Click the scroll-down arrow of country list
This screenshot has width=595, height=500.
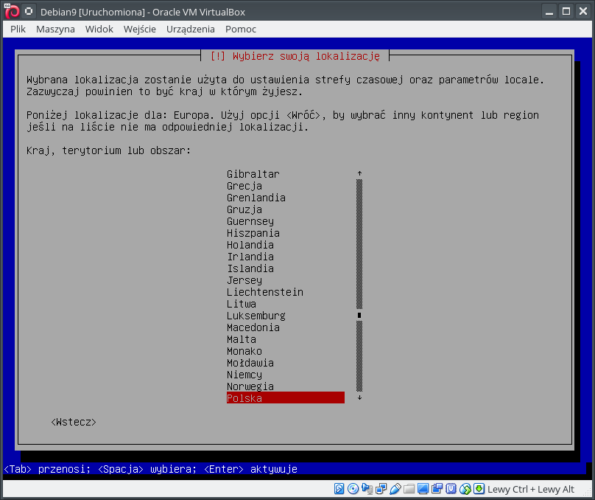[359, 398]
